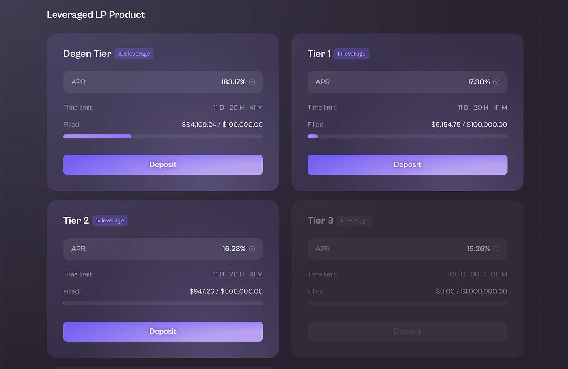The height and width of the screenshot is (369, 568).
Task: Click the APR info icon on Tier 3
Action: [x=496, y=249]
